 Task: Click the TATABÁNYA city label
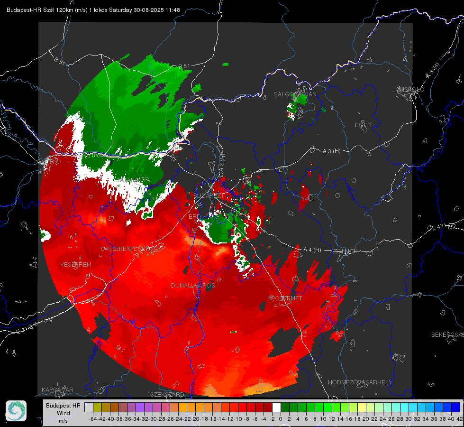(x=133, y=180)
